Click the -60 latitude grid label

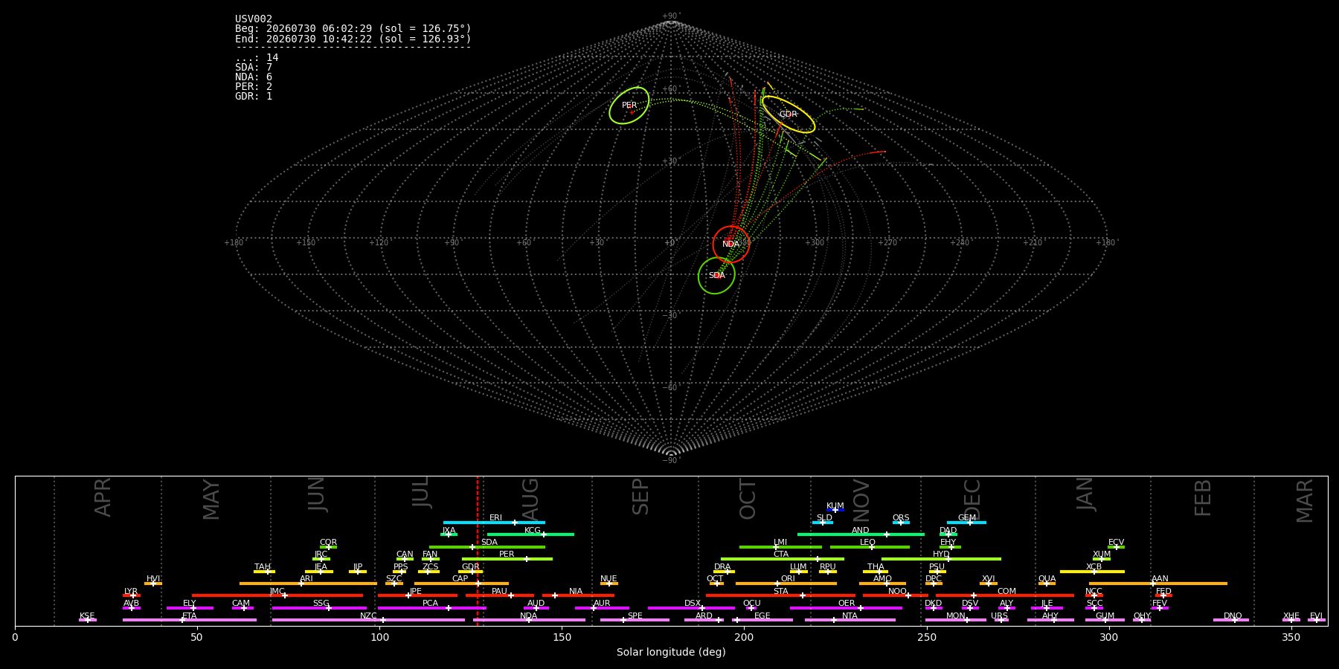click(x=670, y=388)
